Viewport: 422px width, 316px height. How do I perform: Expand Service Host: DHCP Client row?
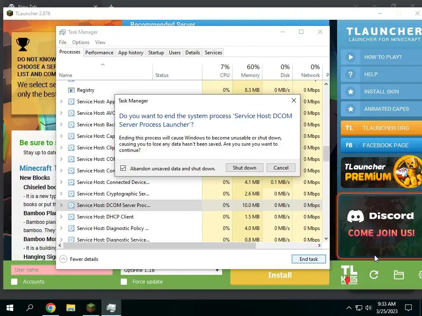click(x=61, y=216)
